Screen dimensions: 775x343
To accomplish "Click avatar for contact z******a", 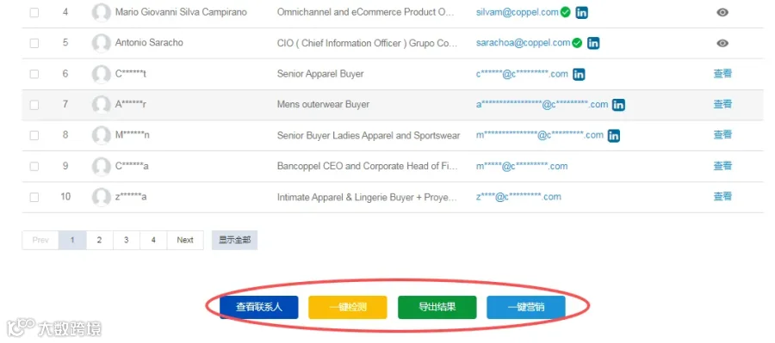I will (x=102, y=197).
